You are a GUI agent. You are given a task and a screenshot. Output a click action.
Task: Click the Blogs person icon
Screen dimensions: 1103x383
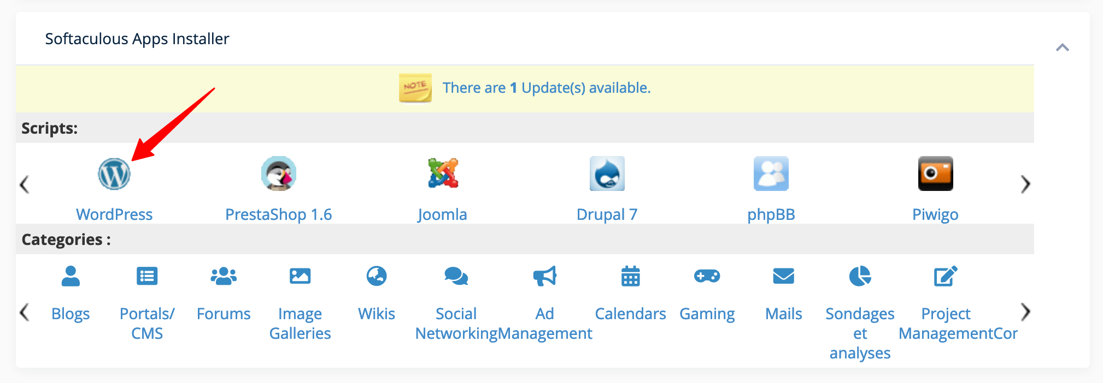tap(71, 276)
